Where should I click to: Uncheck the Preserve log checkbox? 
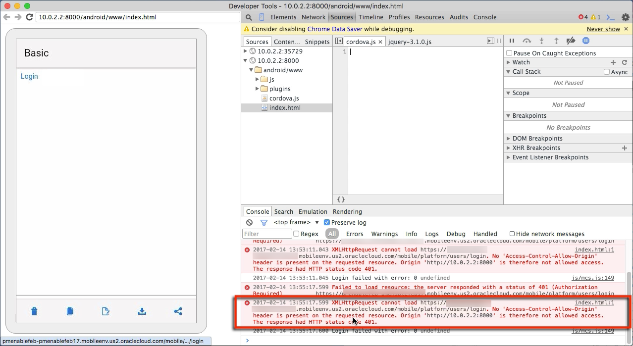click(326, 223)
